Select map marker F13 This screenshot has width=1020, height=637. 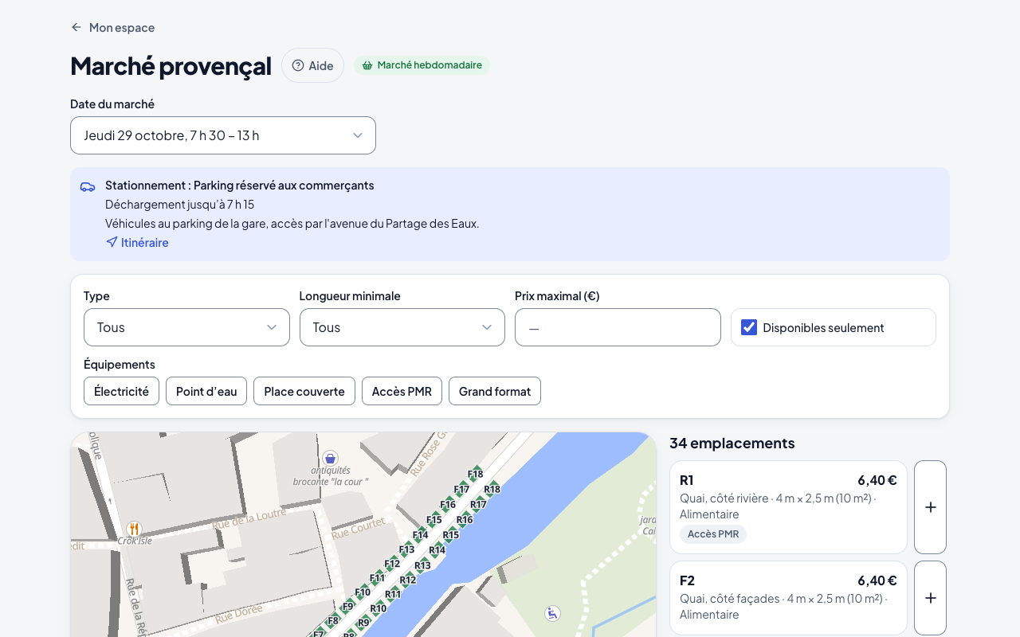(x=406, y=549)
